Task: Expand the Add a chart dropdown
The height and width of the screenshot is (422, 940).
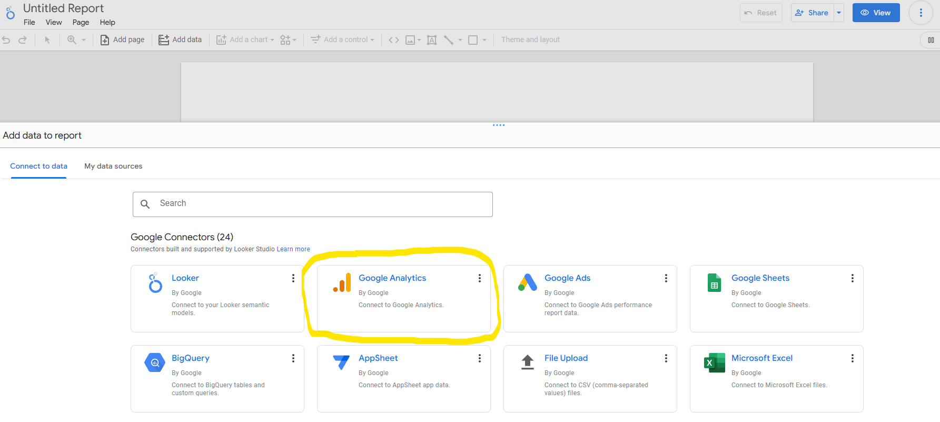Action: [x=272, y=40]
